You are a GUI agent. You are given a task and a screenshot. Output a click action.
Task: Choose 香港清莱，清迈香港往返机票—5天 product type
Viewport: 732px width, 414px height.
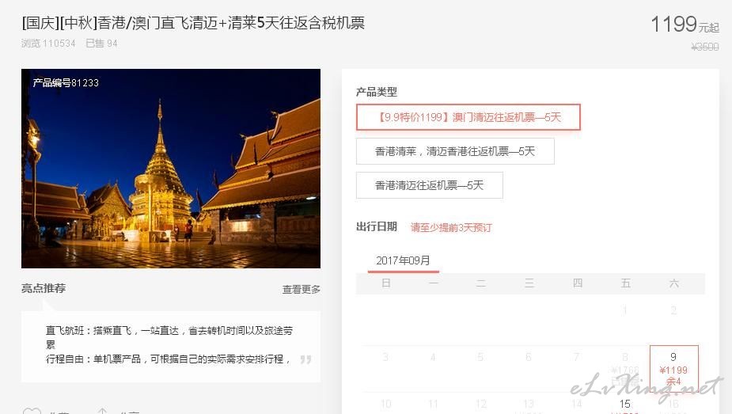pos(455,151)
